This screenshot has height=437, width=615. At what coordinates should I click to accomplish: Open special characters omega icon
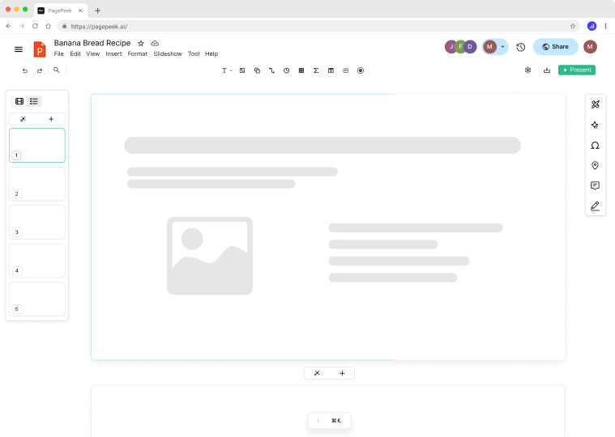click(595, 146)
